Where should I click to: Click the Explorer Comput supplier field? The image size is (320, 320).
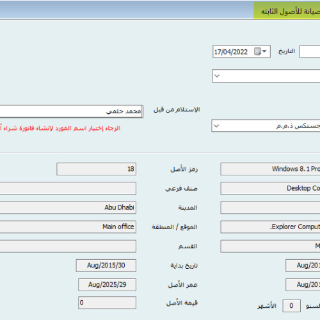point(270,227)
